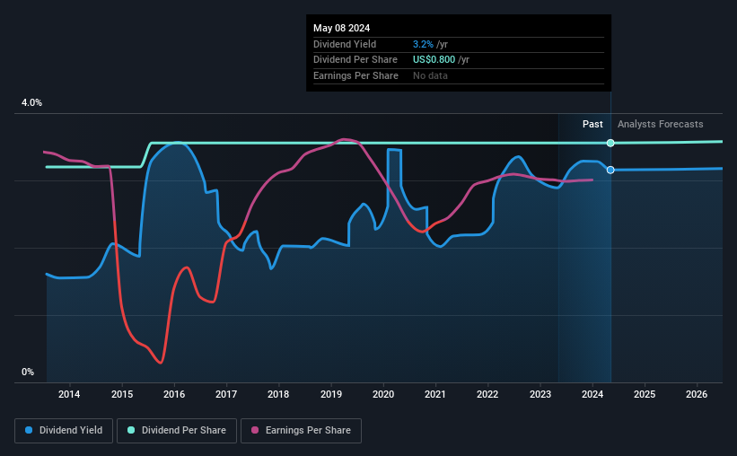Click the 2023 x-axis label
The width and height of the screenshot is (737, 456).
[540, 394]
